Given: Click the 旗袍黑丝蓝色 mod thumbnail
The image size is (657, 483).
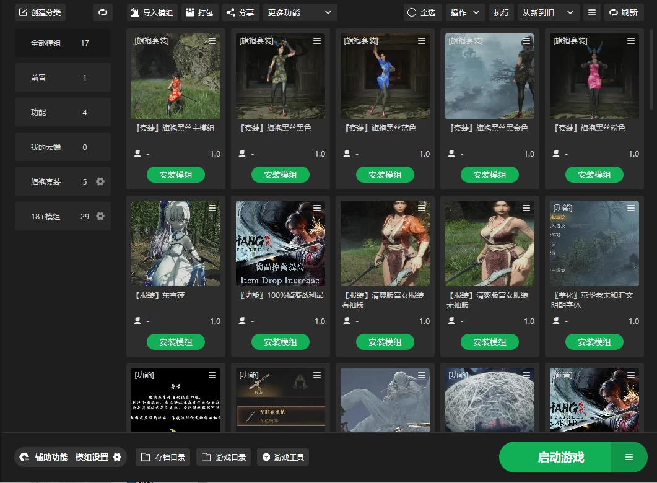Looking at the screenshot, I should [x=385, y=76].
